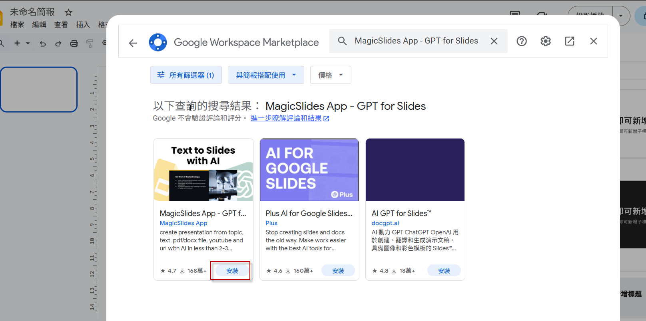Click the undo icon in Slides toolbar

[43, 44]
